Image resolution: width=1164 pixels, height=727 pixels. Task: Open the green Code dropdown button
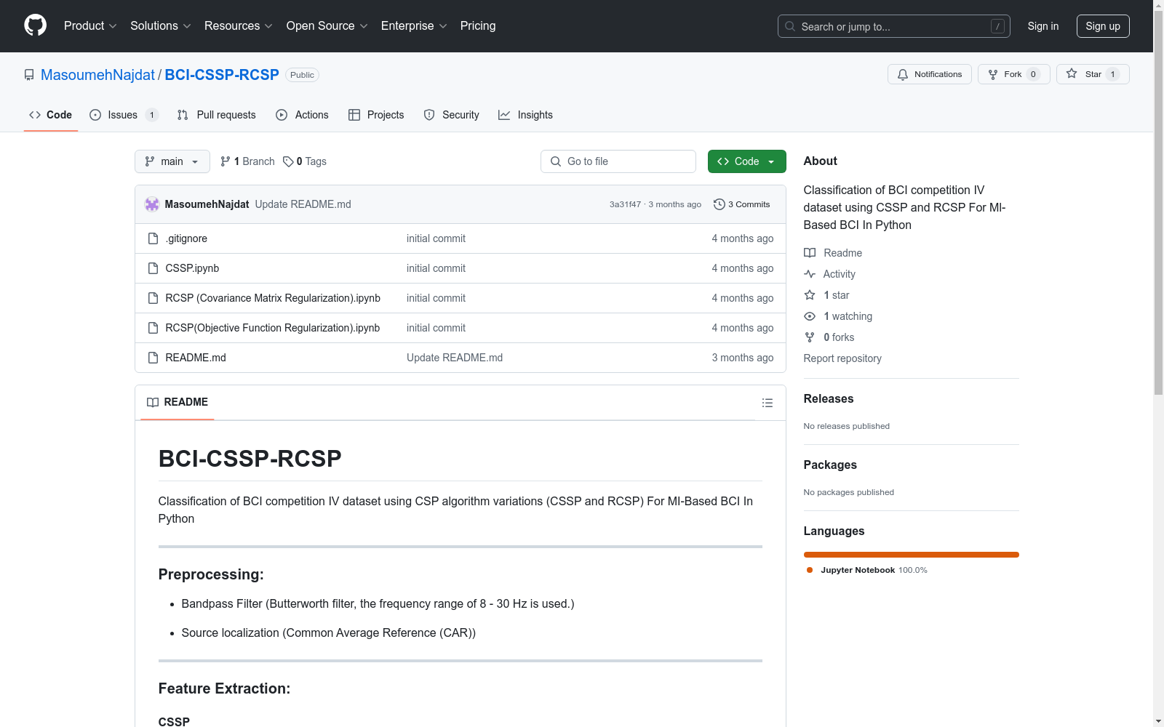[746, 161]
